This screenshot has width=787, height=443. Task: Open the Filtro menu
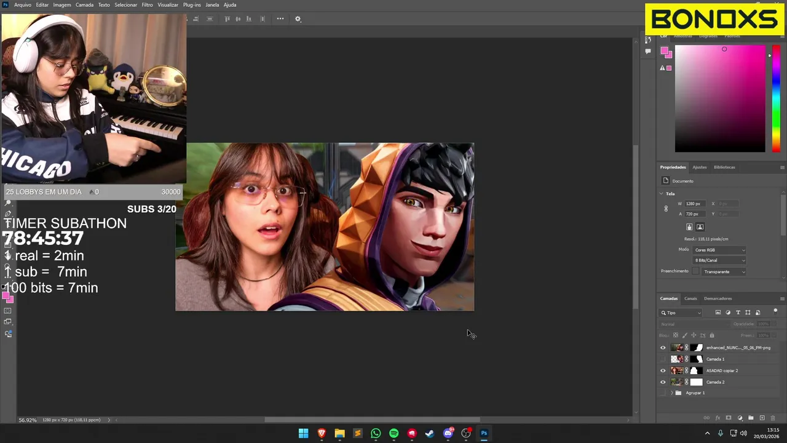point(147,5)
